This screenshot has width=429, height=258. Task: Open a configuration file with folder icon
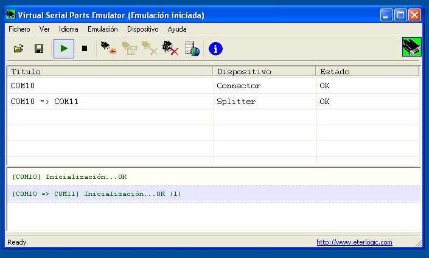coord(19,49)
